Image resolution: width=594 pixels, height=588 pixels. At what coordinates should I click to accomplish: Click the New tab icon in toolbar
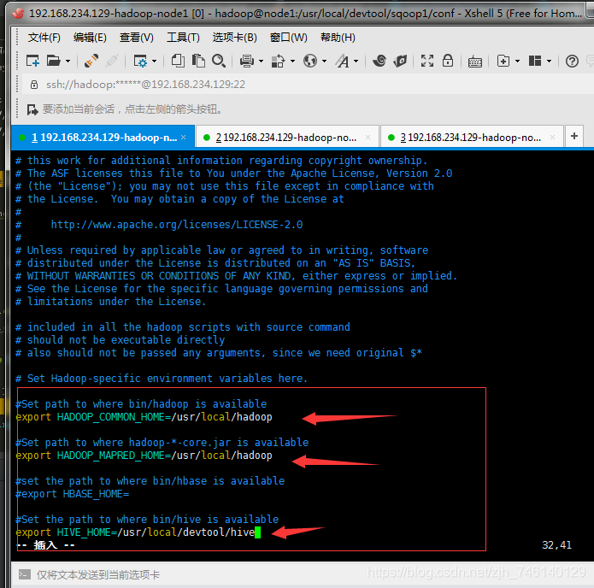point(503,61)
